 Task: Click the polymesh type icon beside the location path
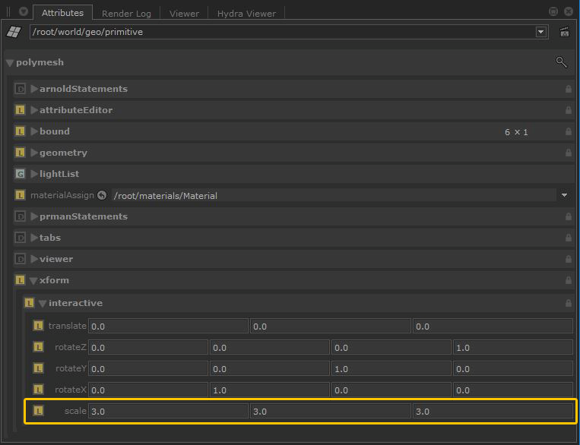13,32
